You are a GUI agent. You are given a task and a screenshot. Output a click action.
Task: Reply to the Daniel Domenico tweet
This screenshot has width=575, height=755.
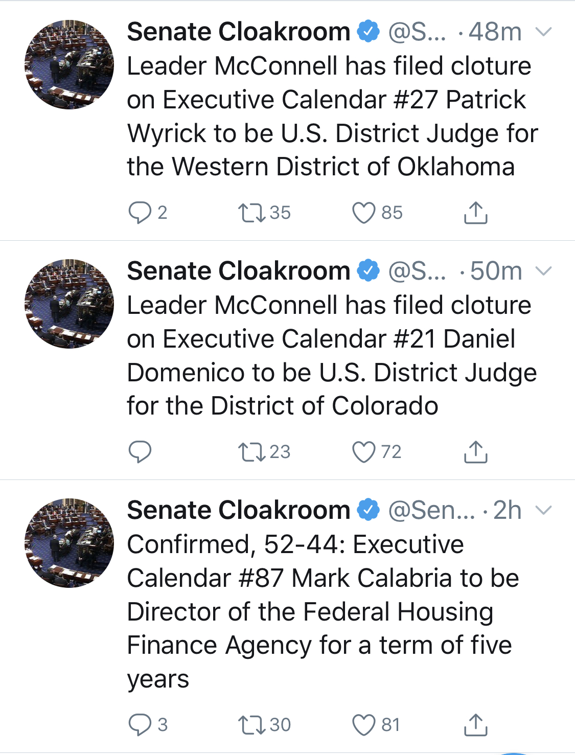[140, 452]
